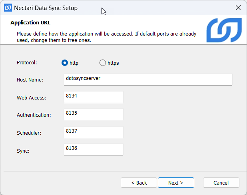This screenshot has width=247, height=195.
Task: Proceed by pressing the Next button
Action: (176, 183)
